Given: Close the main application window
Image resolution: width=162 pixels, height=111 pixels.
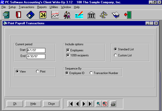Looking at the screenshot, I should click(159, 2).
